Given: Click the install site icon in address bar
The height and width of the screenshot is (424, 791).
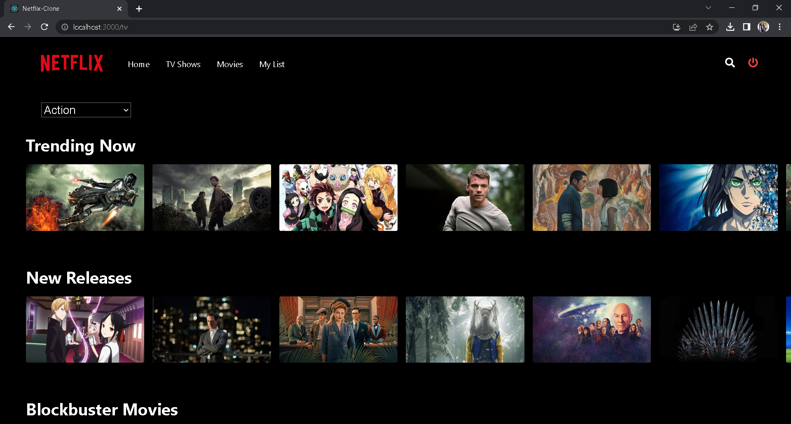Looking at the screenshot, I should (x=676, y=27).
